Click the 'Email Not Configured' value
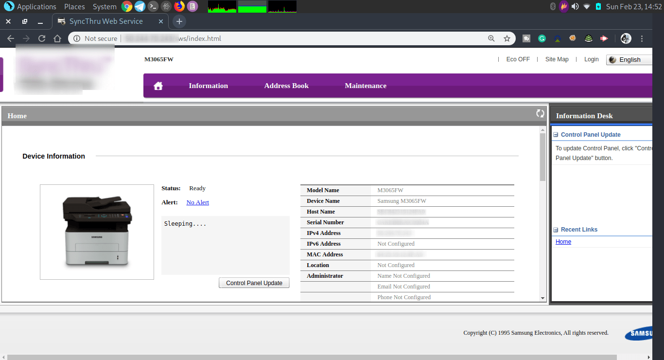This screenshot has width=664, height=360. pyautogui.click(x=403, y=287)
